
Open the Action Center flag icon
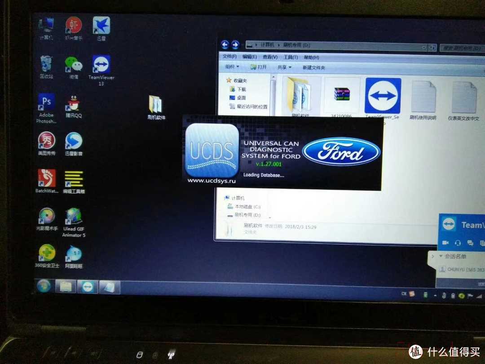coord(471,296)
